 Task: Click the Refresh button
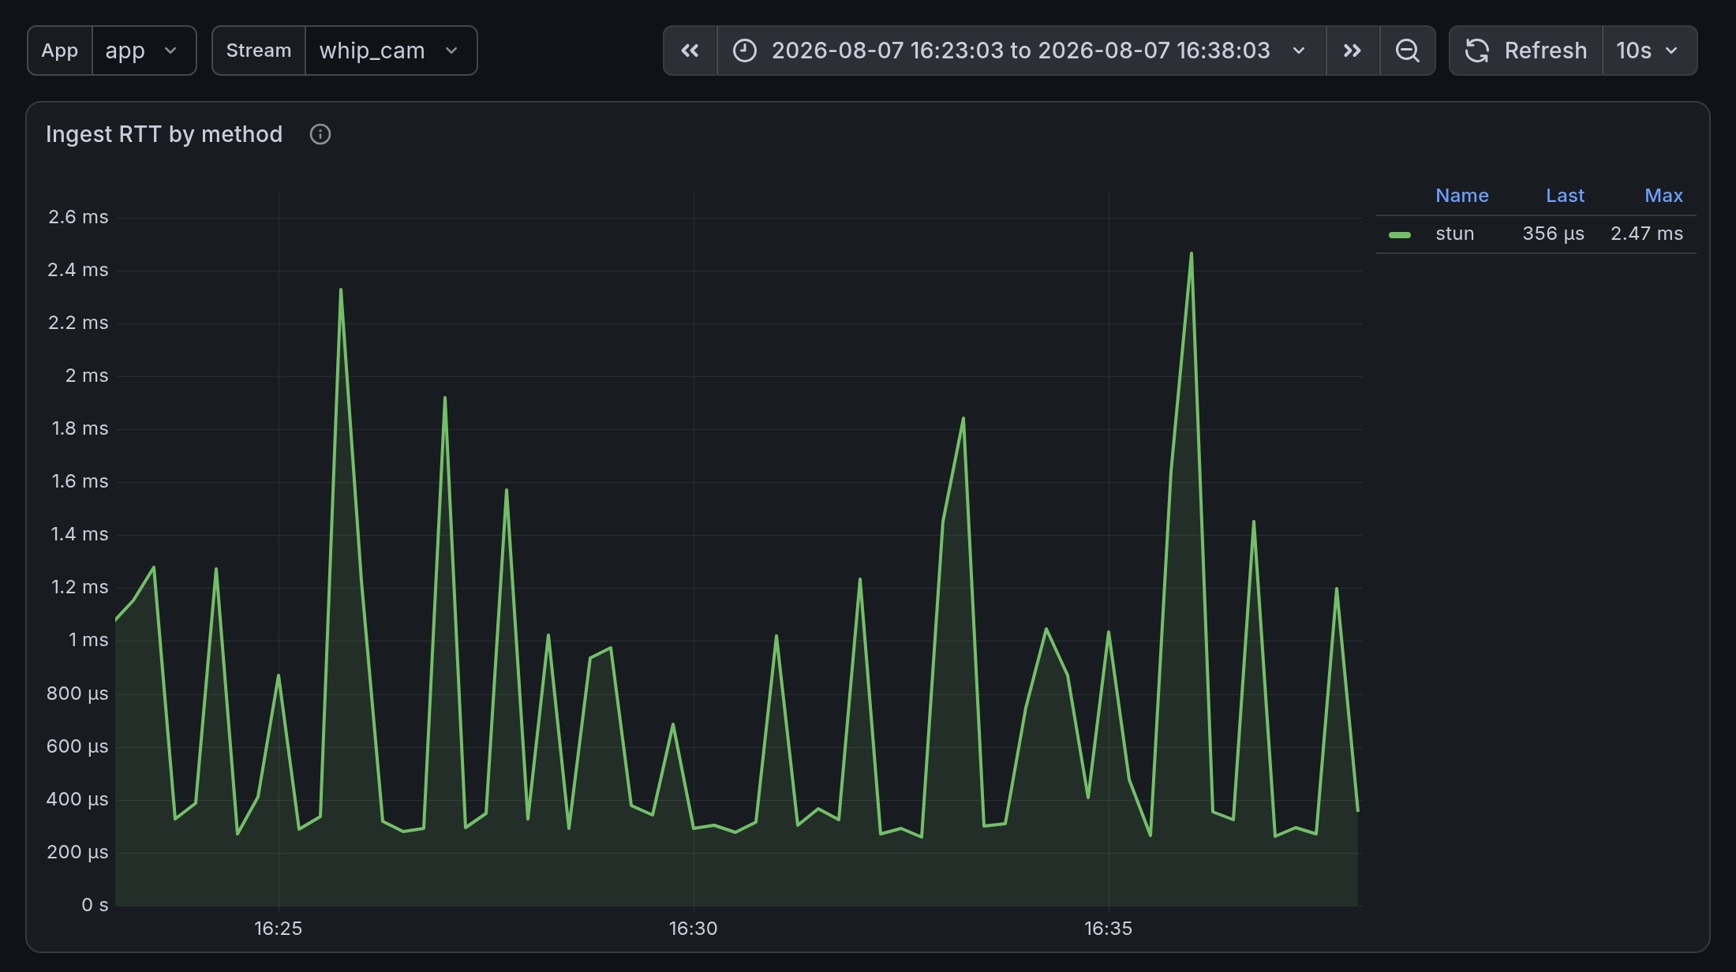(x=1526, y=50)
